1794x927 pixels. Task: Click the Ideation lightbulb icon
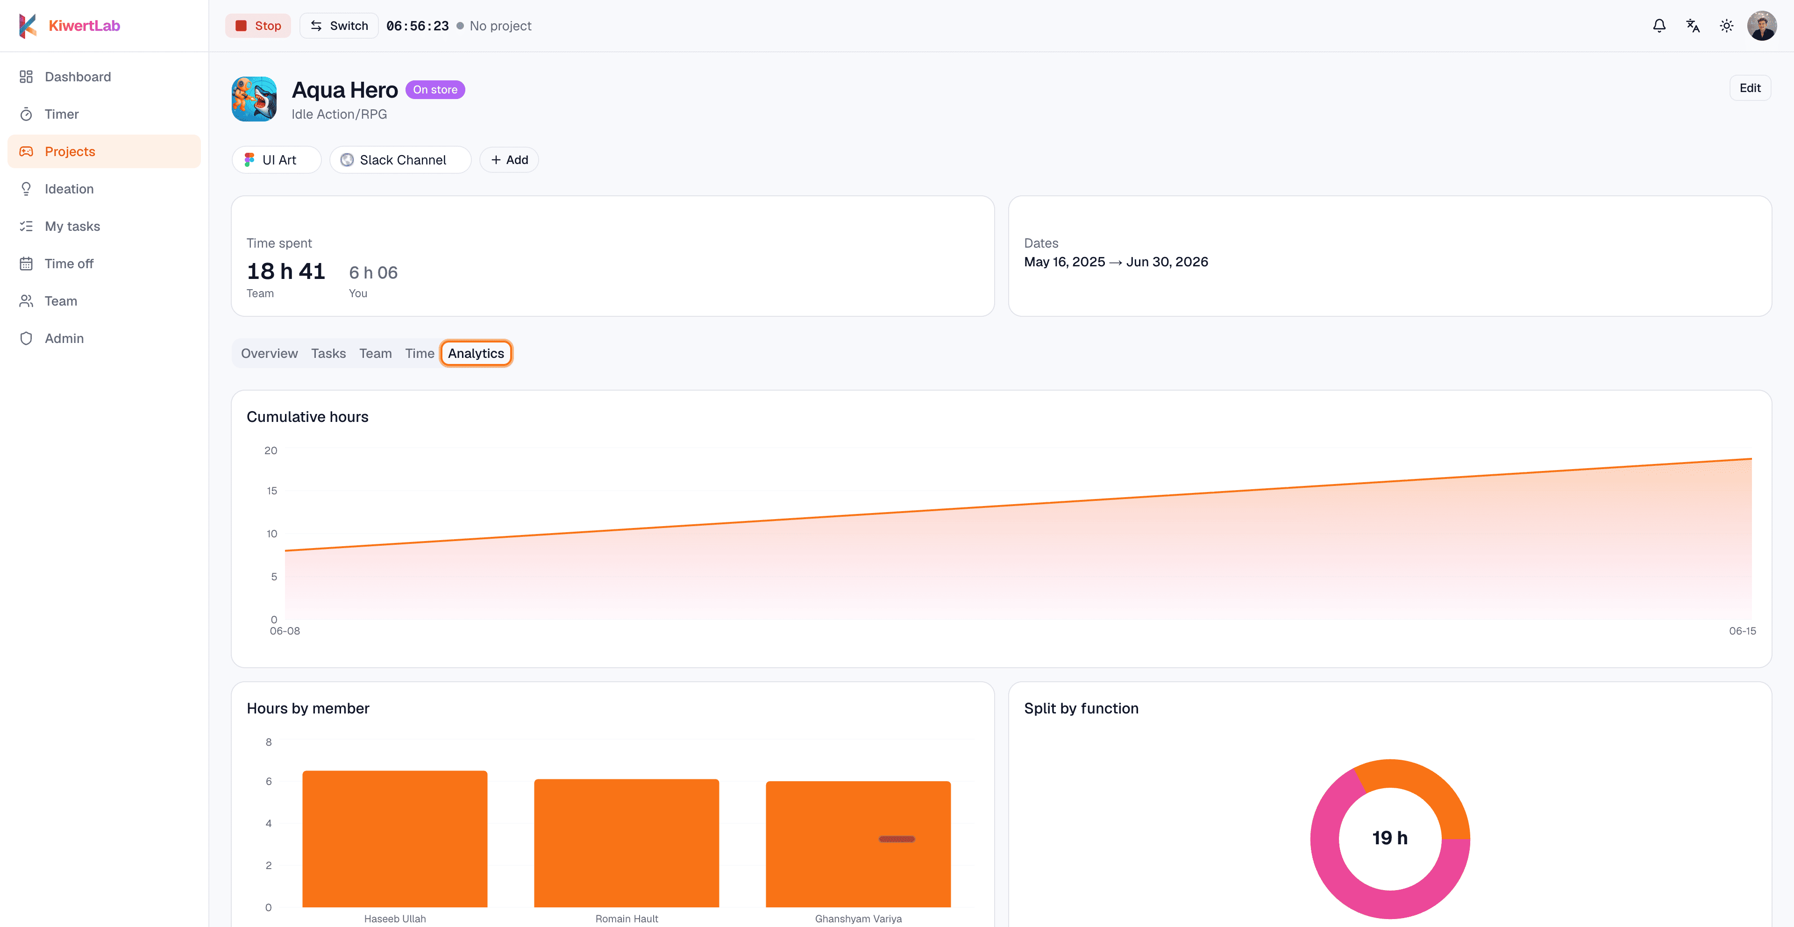(x=26, y=189)
